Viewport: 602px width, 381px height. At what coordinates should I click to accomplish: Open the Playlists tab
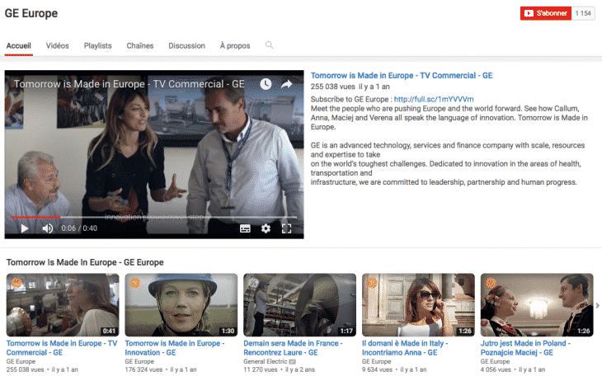pyautogui.click(x=98, y=45)
